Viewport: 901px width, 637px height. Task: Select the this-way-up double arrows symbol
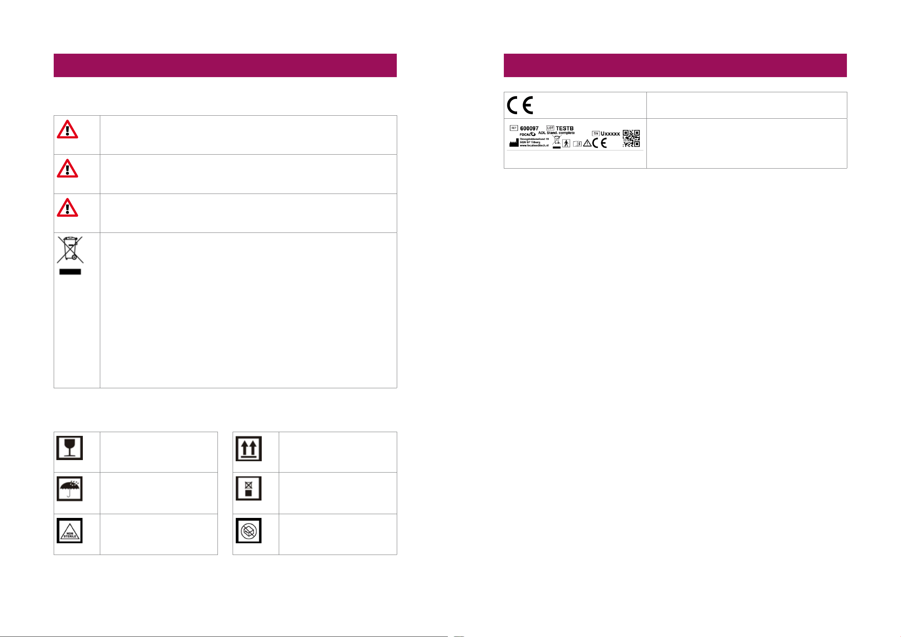(x=249, y=448)
